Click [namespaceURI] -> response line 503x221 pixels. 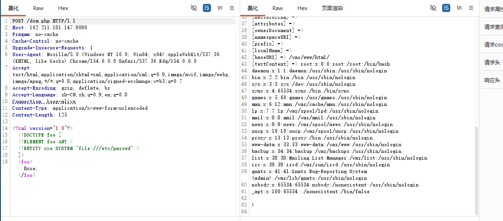coord(276,37)
